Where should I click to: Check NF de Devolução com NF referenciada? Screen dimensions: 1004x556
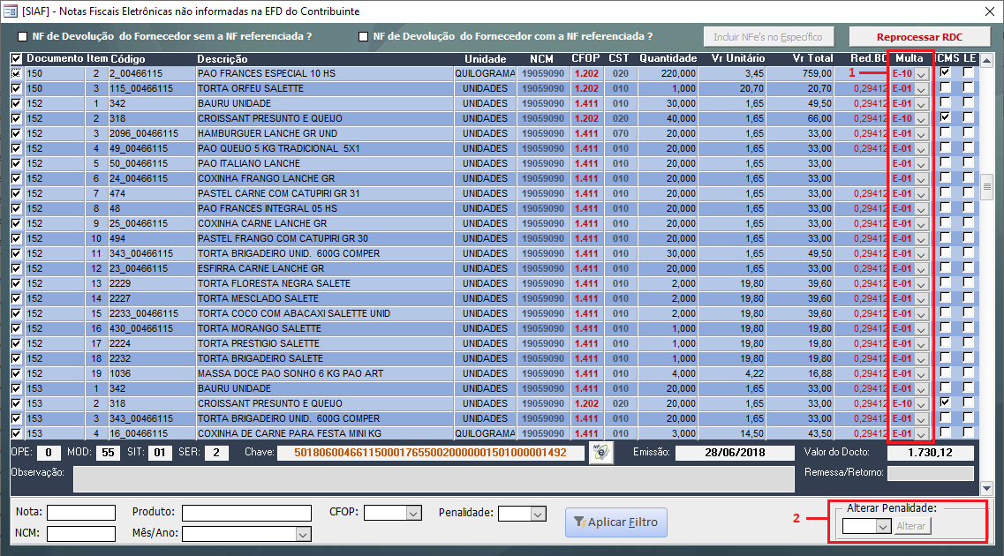pos(363,37)
